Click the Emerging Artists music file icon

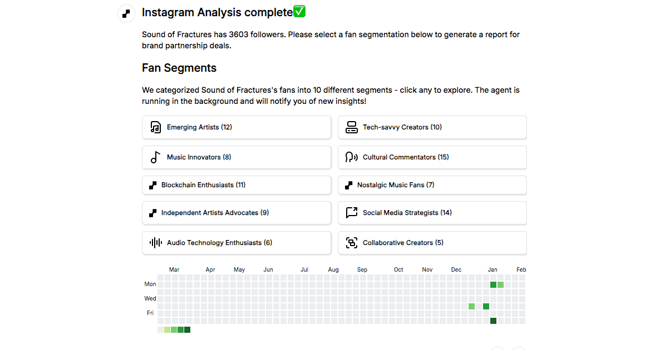[x=155, y=127]
